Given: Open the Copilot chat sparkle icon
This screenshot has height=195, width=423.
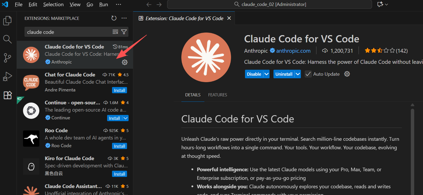Looking at the screenshot, I should tap(380, 4).
